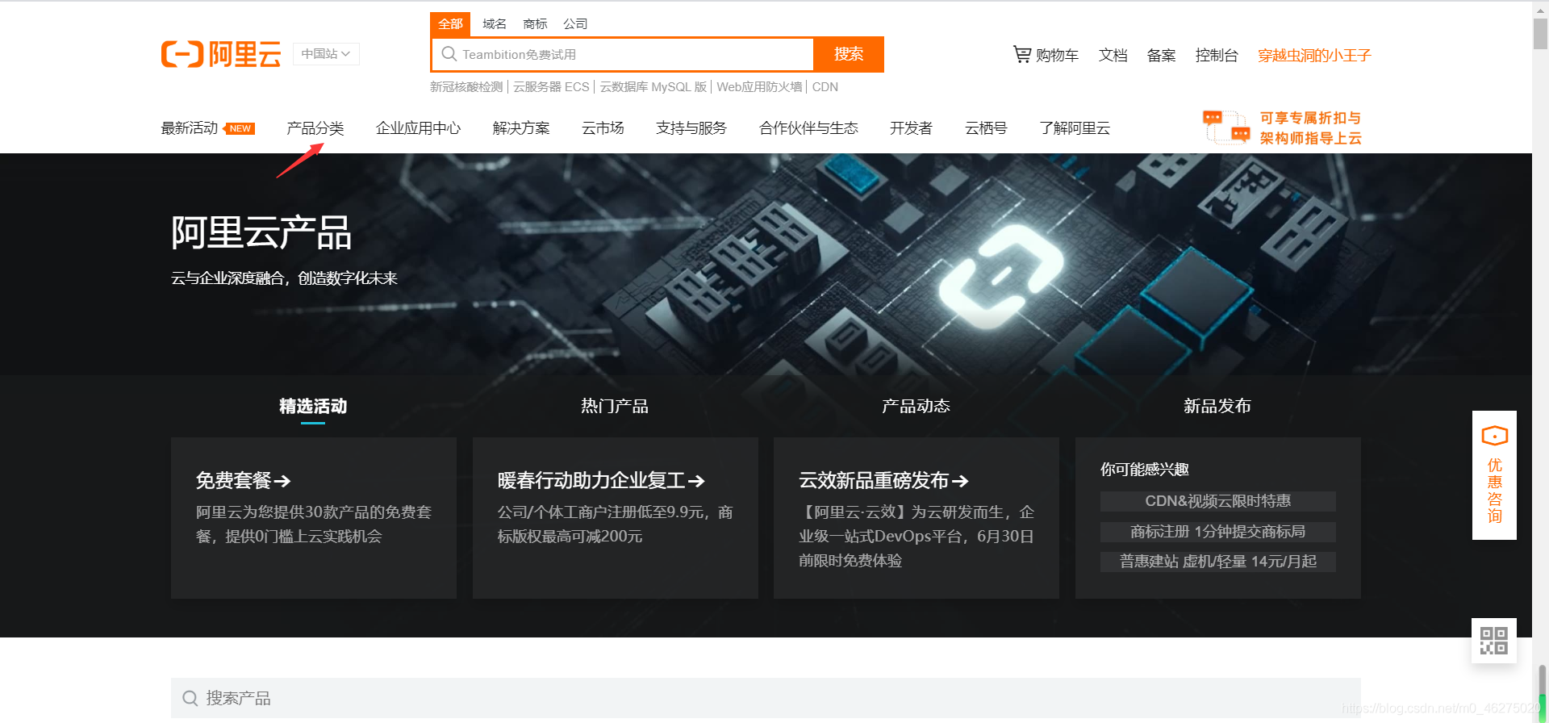Screen dimensions: 1549x723
Task: Select the 公司 search tab
Action: [x=575, y=24]
